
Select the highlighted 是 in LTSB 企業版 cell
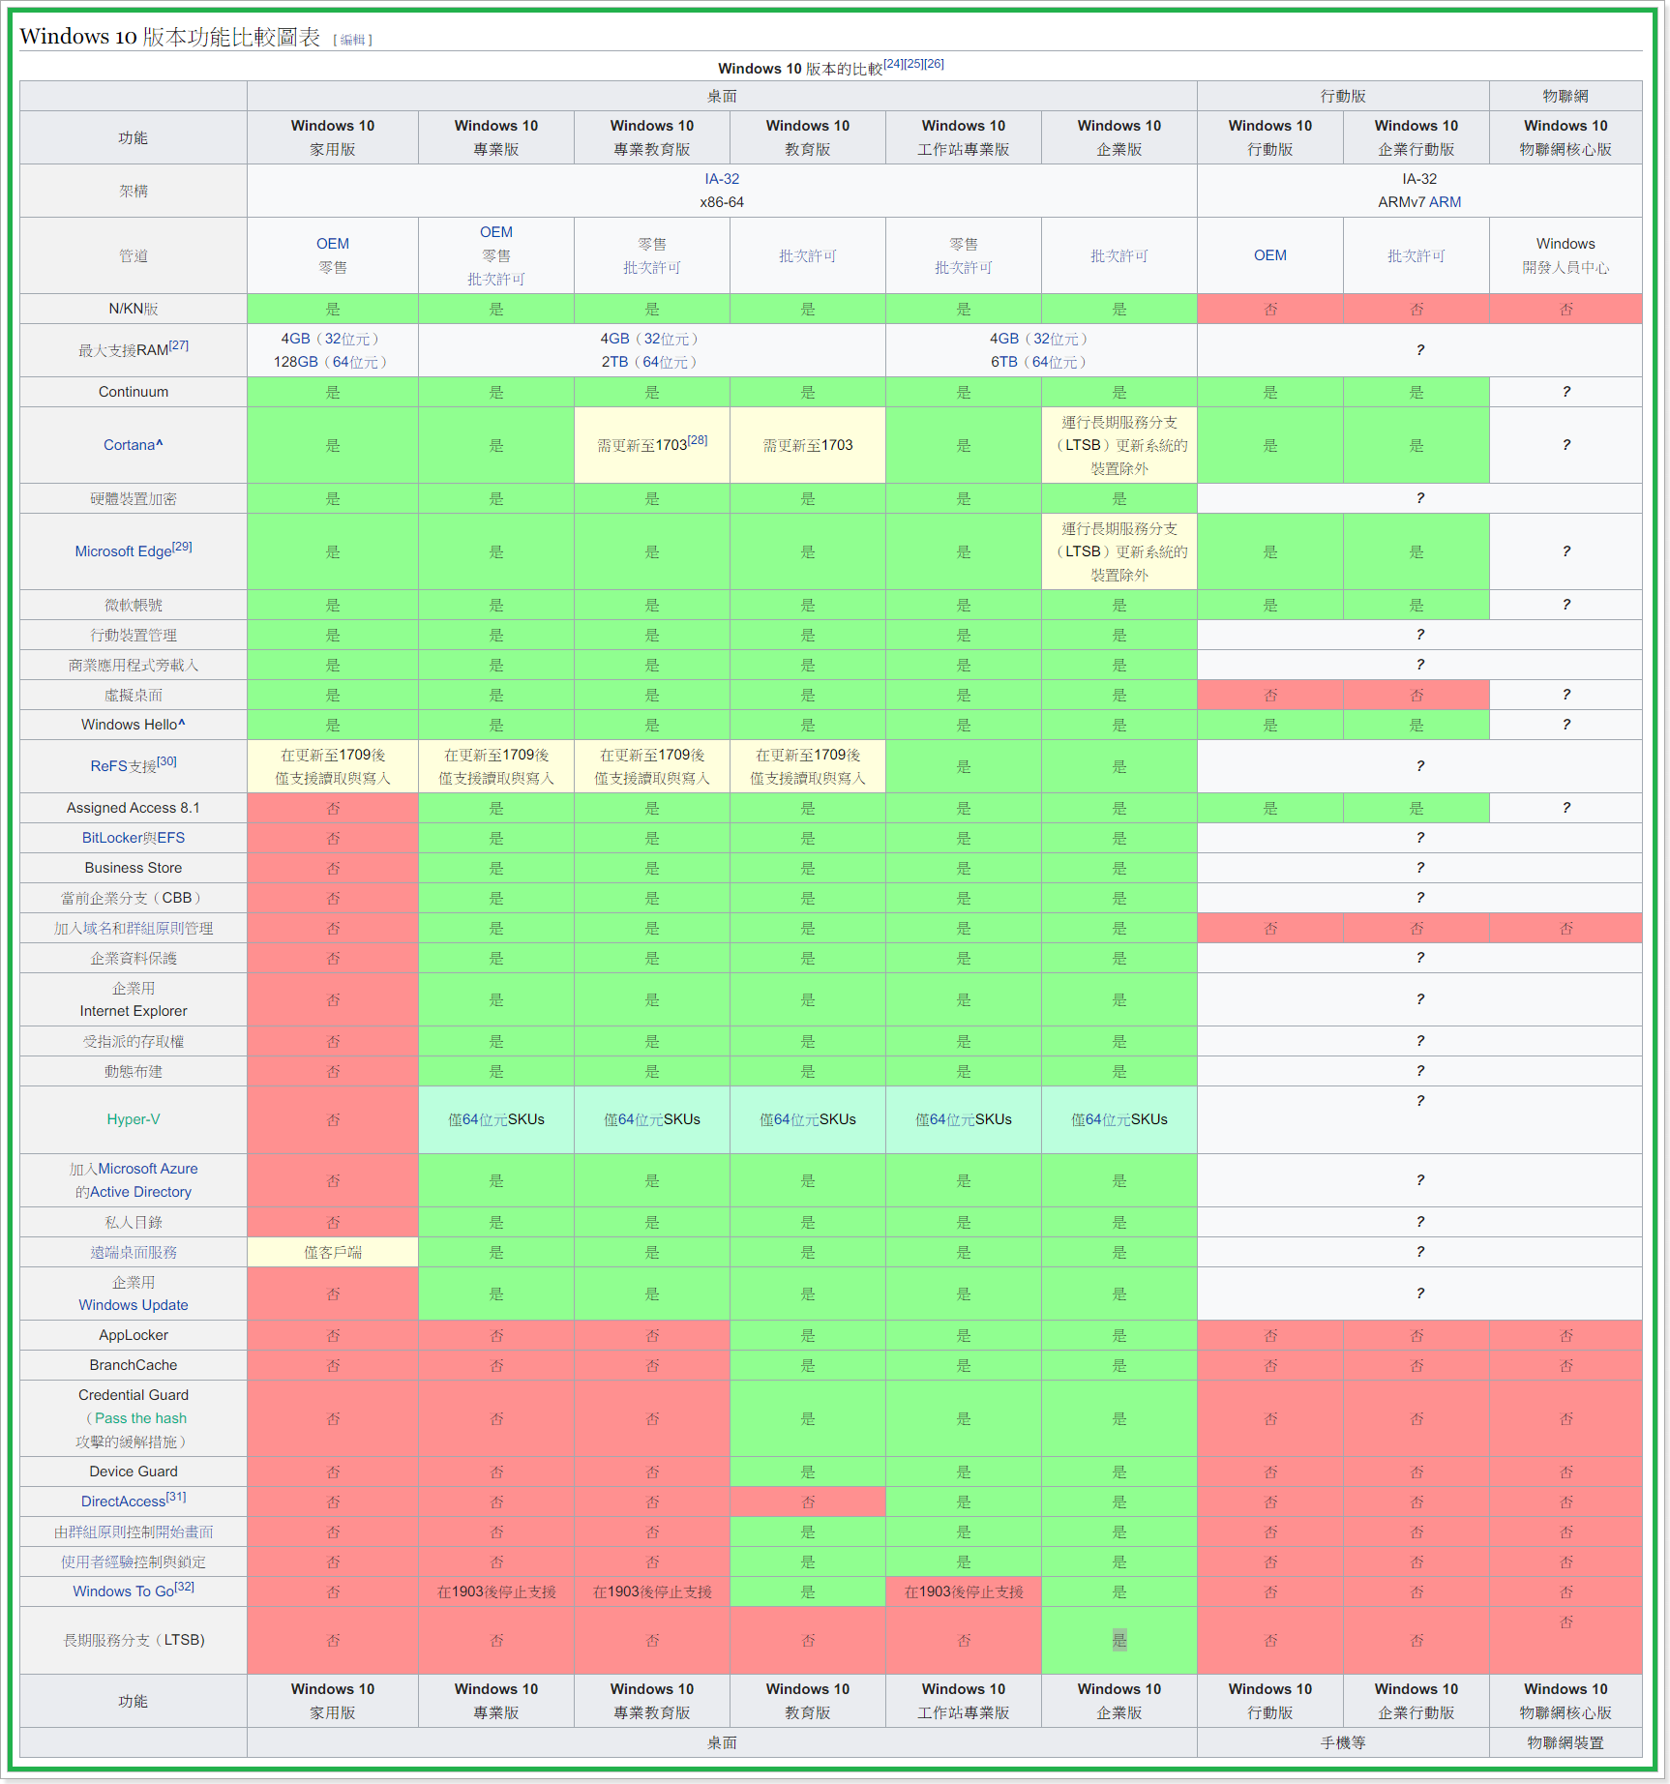click(x=1119, y=1640)
